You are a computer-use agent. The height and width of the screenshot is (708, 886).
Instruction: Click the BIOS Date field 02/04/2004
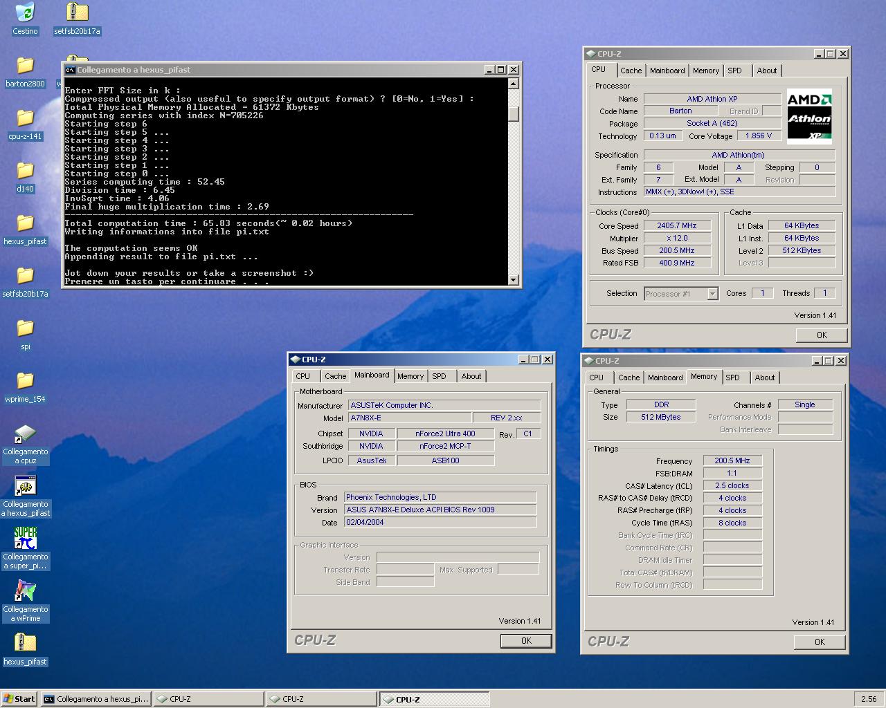pyautogui.click(x=440, y=522)
